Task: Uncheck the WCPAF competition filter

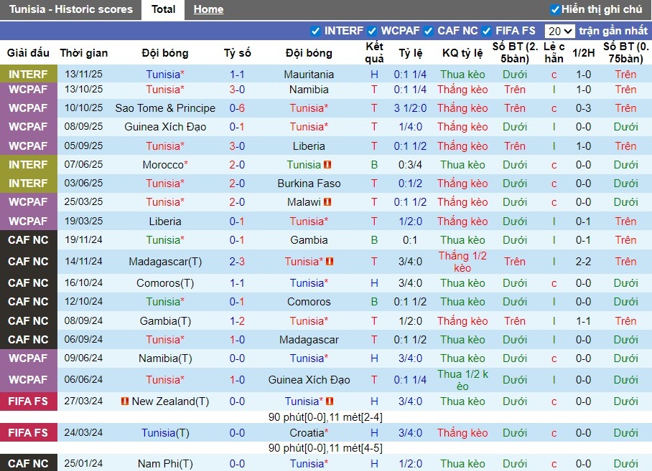Action: click(x=372, y=31)
